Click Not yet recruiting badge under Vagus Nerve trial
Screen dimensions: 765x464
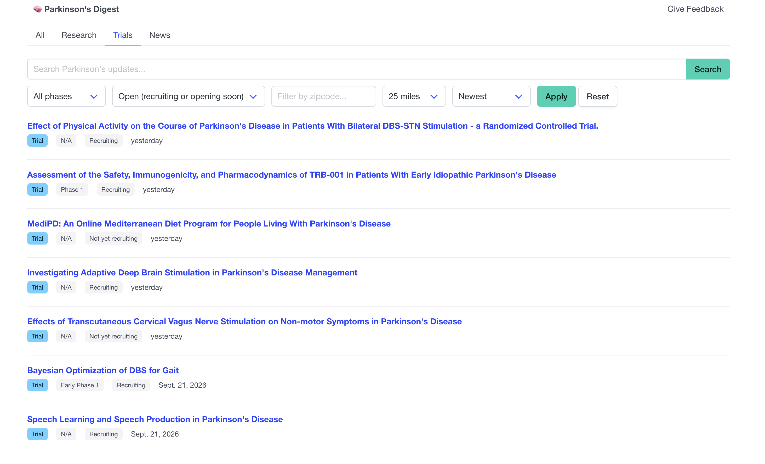(x=113, y=336)
